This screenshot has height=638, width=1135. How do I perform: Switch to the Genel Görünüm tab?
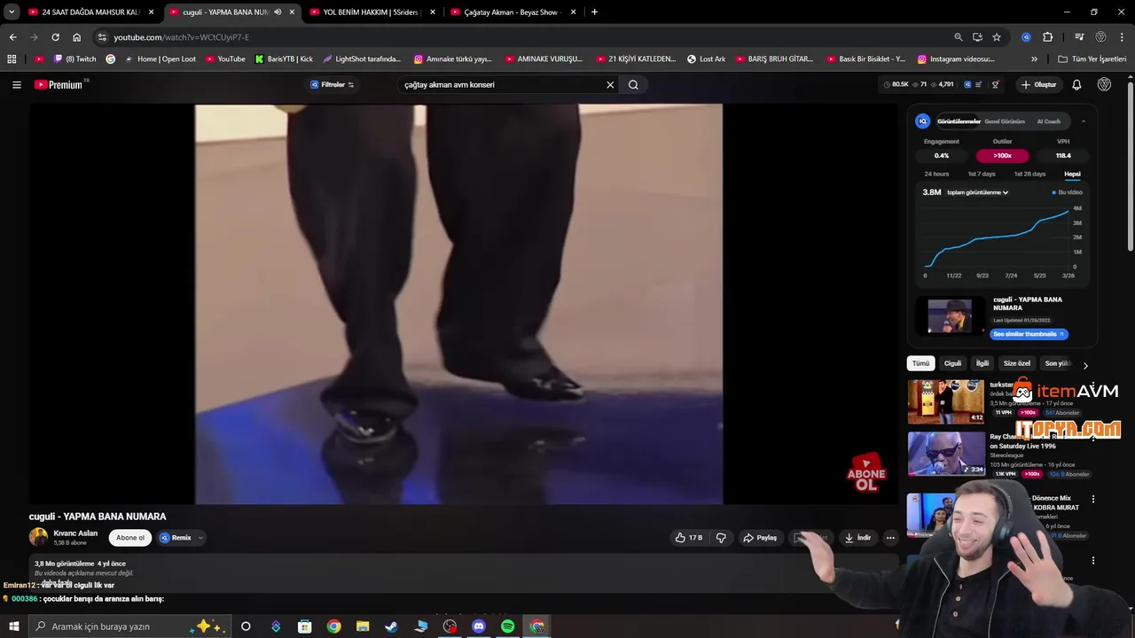coord(1005,121)
